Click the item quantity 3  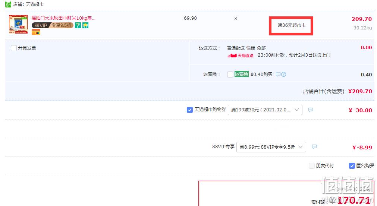(235, 18)
